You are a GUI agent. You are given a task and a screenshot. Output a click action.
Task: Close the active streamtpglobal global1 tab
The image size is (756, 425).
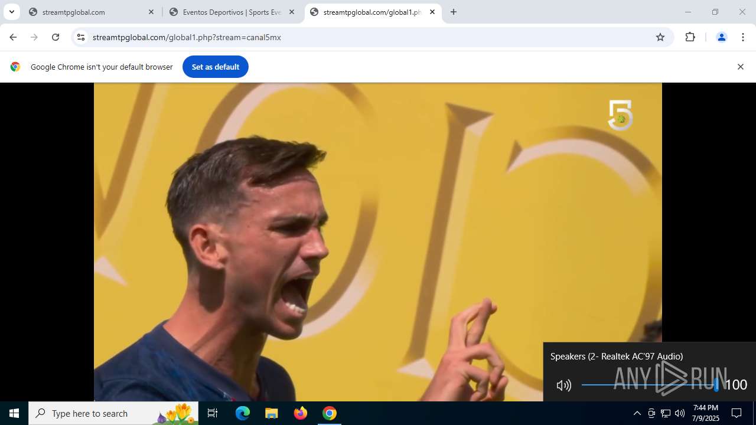coord(432,12)
